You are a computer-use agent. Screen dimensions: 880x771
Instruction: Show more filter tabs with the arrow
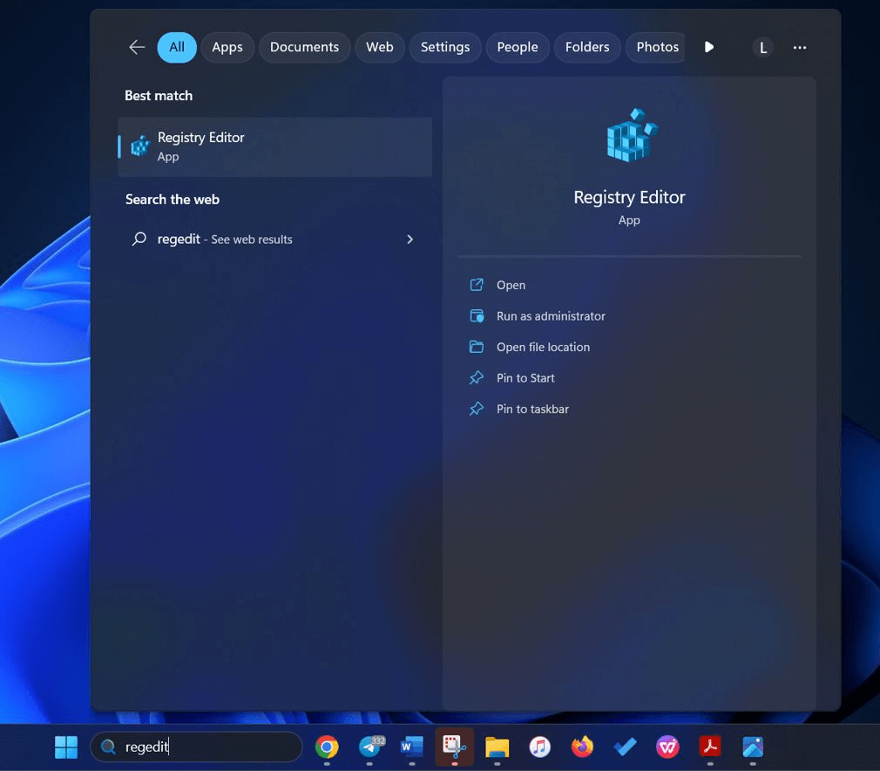point(709,47)
